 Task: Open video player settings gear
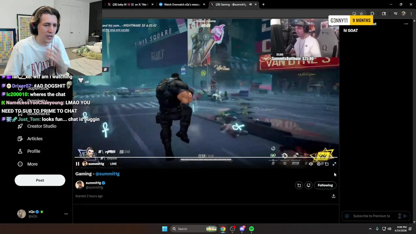pyautogui.click(x=319, y=164)
